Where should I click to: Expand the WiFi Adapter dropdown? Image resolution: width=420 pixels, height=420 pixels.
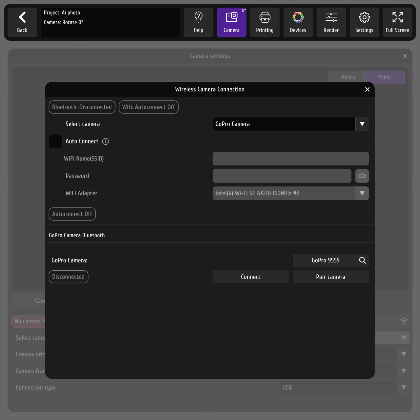tap(291, 193)
